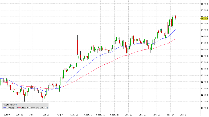Click the 127.50 price axis label

pyautogui.click(x=204, y=82)
